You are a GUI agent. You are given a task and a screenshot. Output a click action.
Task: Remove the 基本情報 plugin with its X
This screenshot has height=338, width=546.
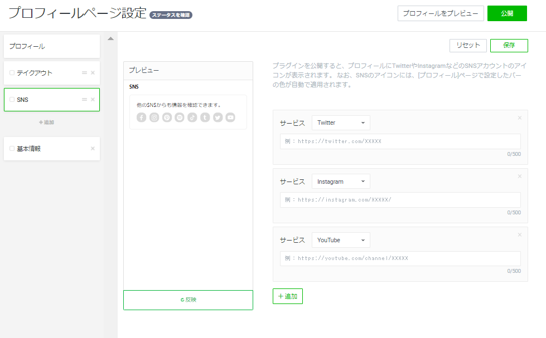[93, 149]
